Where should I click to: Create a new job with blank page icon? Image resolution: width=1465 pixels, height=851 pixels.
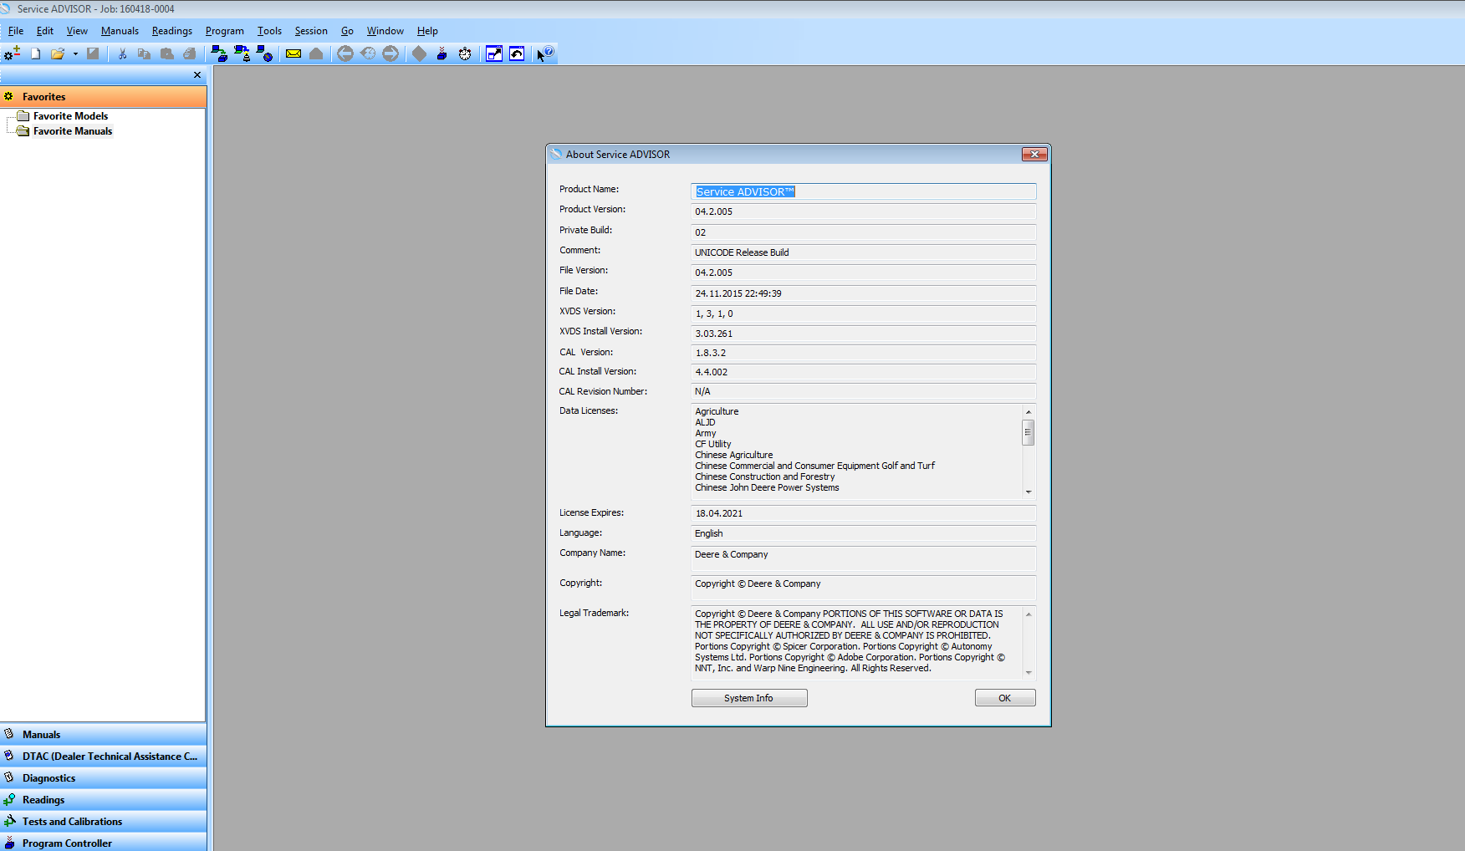(x=36, y=54)
